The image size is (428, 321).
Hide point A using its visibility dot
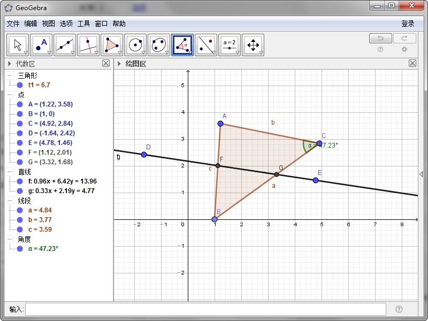tap(20, 104)
